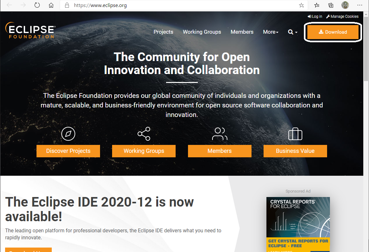Open the Manage Cookies link
Viewport: 369px width, 252px height.
coord(342,17)
